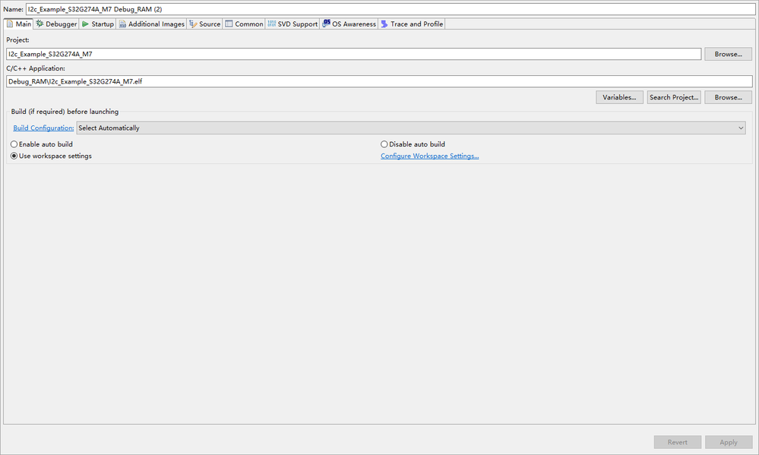The width and height of the screenshot is (759, 455).
Task: Click the Build Configuration link
Action: click(x=43, y=128)
